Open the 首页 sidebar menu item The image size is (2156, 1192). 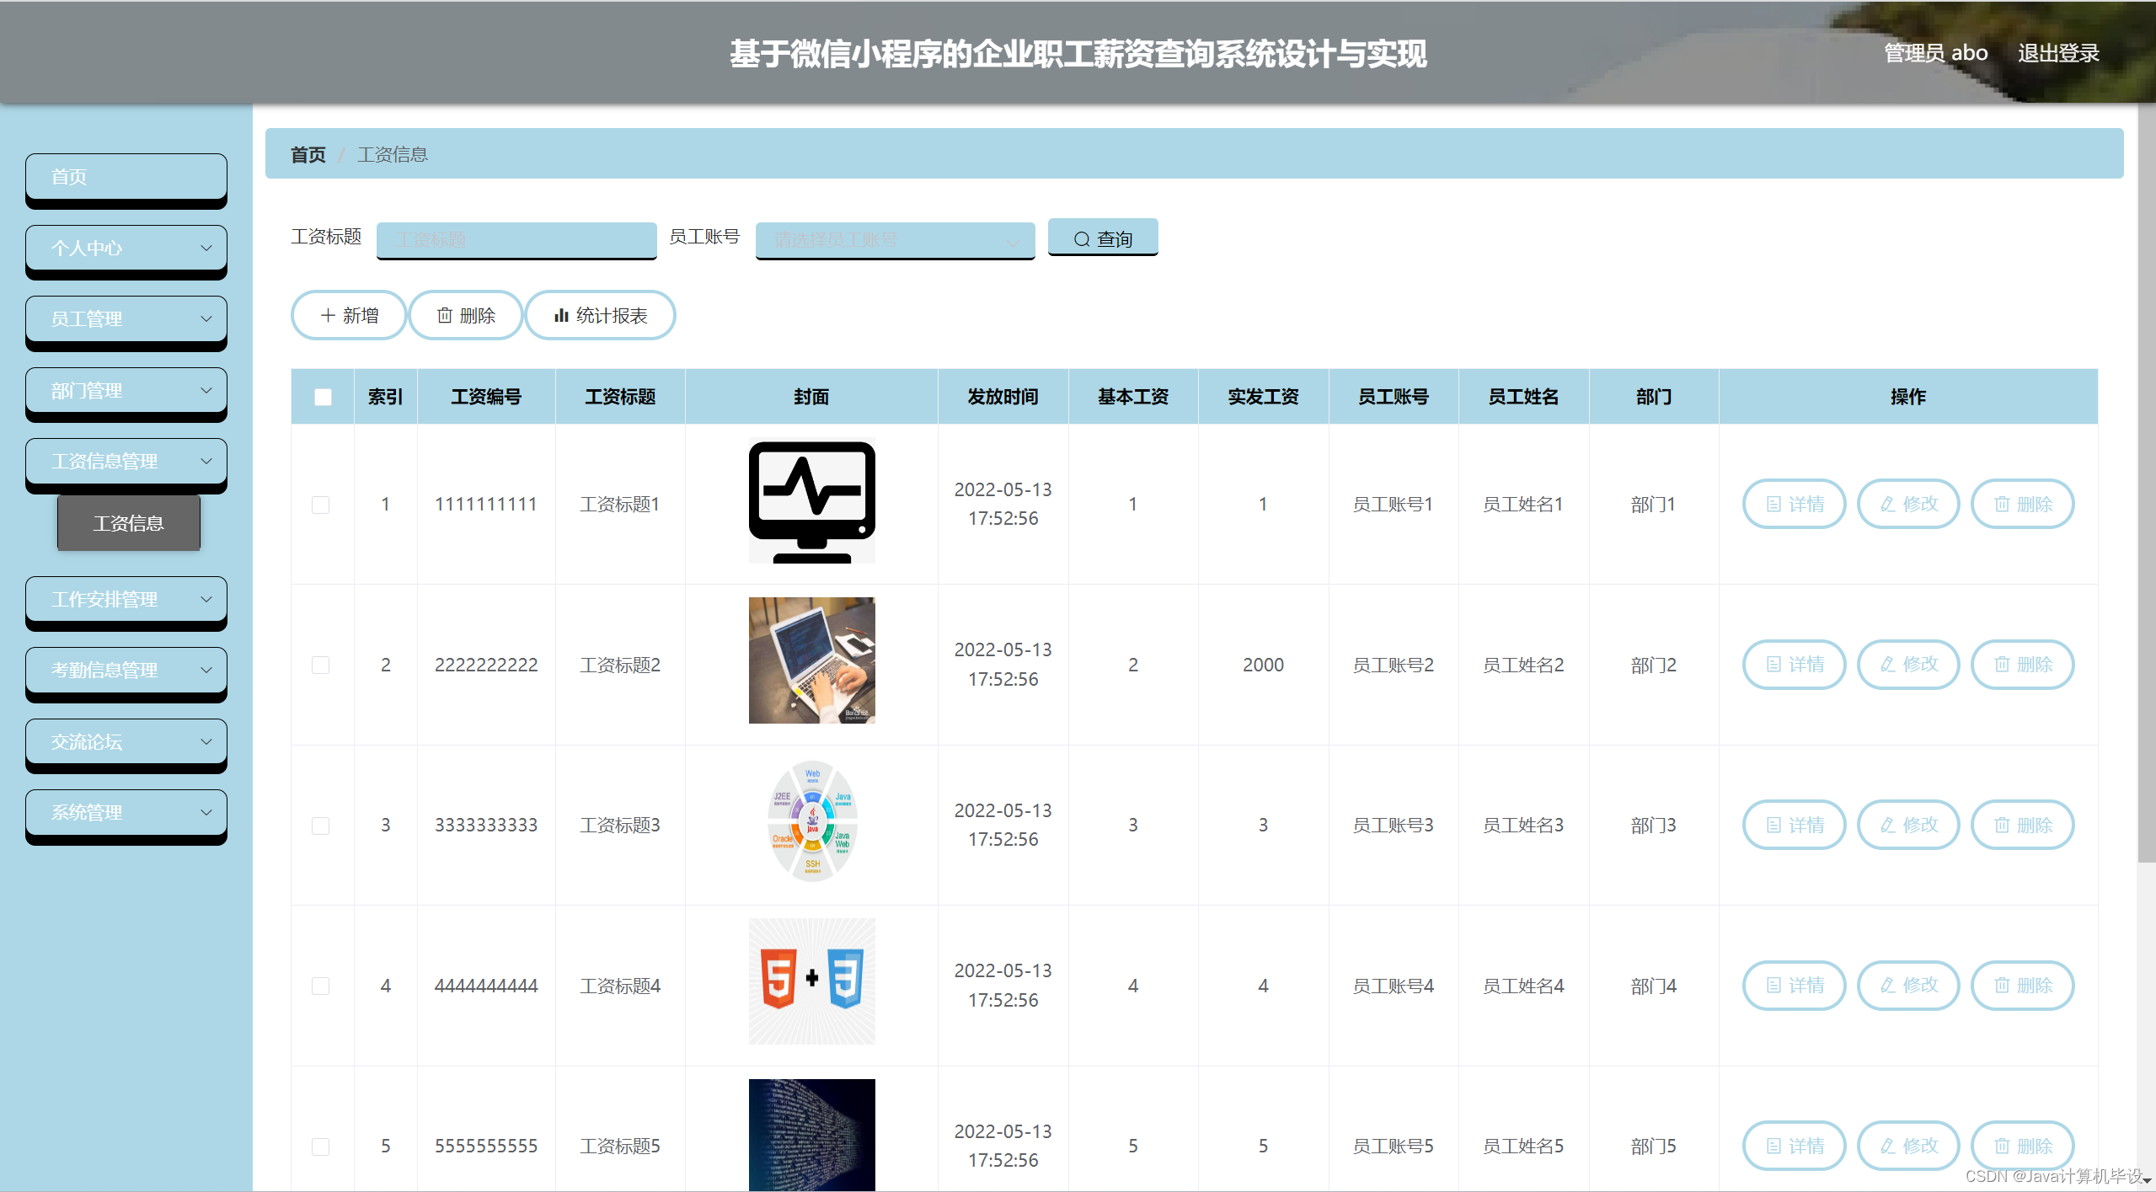point(126,177)
